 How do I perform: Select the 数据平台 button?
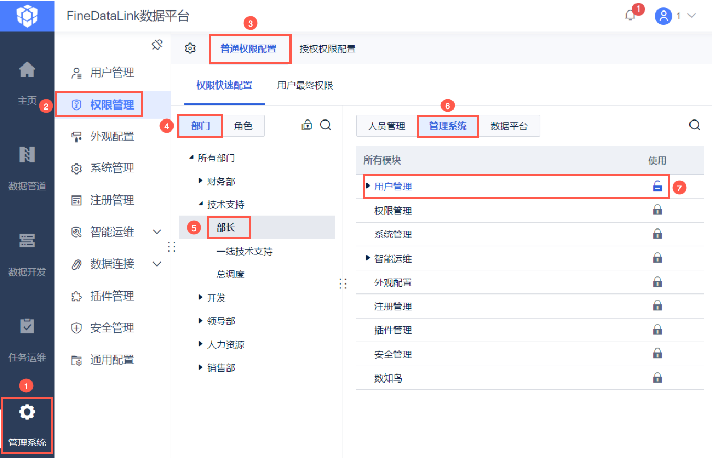[x=509, y=126]
